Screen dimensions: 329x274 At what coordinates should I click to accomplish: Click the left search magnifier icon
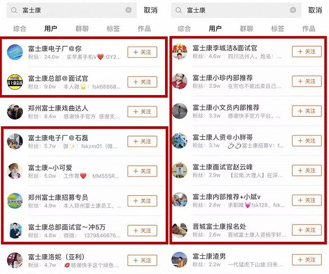[14, 10]
